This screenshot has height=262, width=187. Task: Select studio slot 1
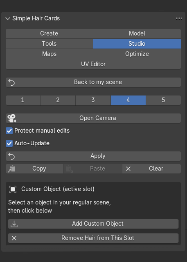point(23,100)
